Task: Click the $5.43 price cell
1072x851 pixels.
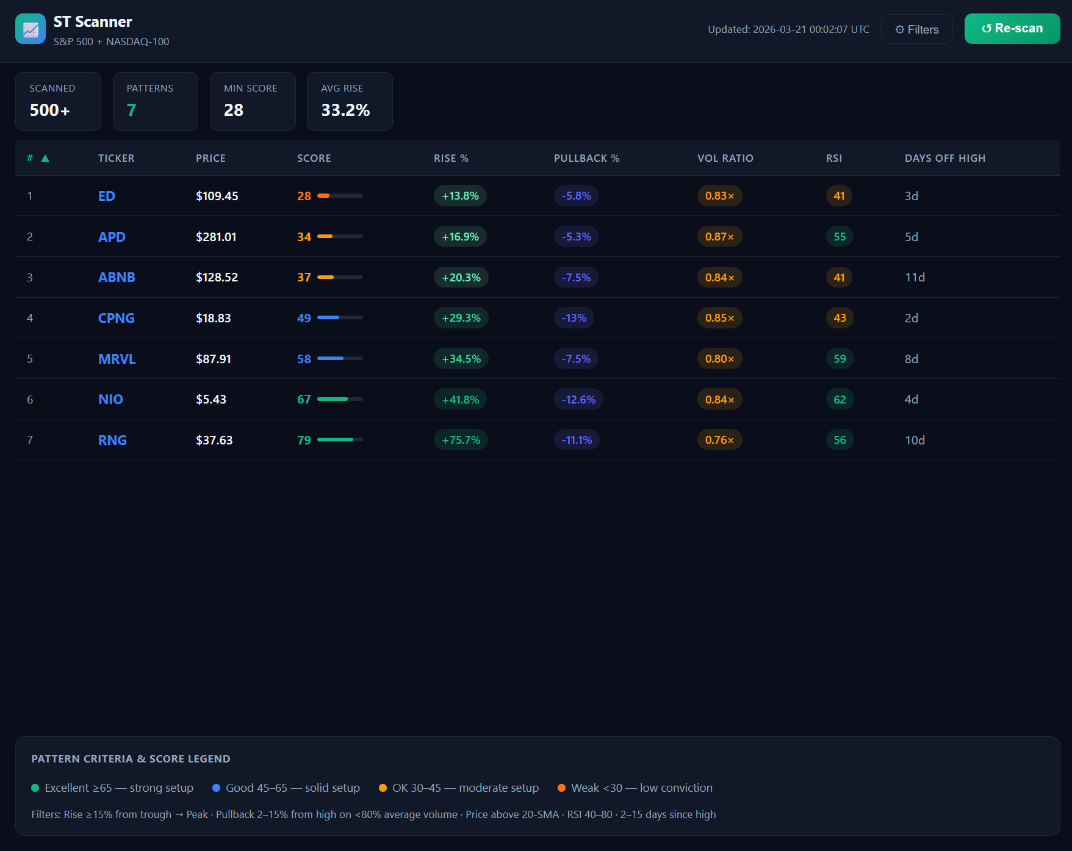Action: 211,399
